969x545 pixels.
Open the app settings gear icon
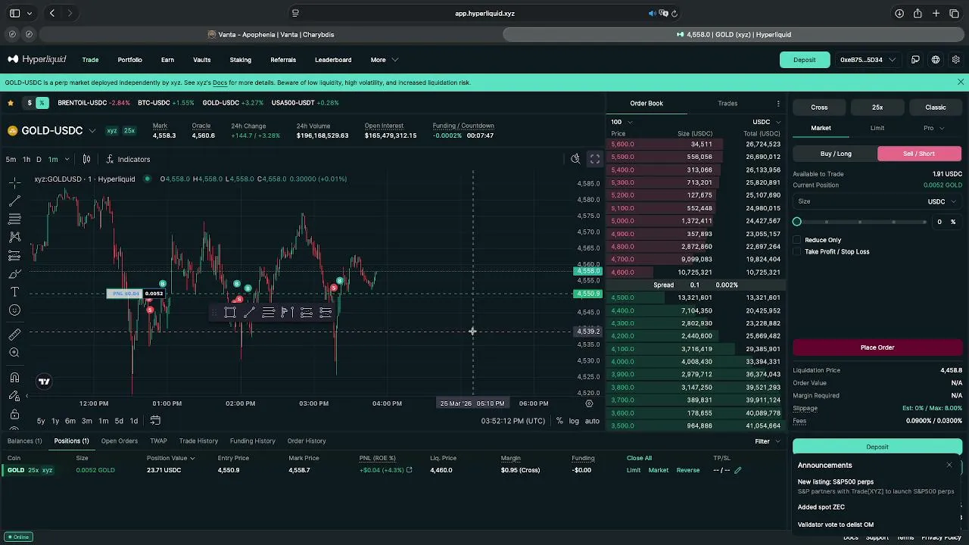pyautogui.click(x=956, y=60)
